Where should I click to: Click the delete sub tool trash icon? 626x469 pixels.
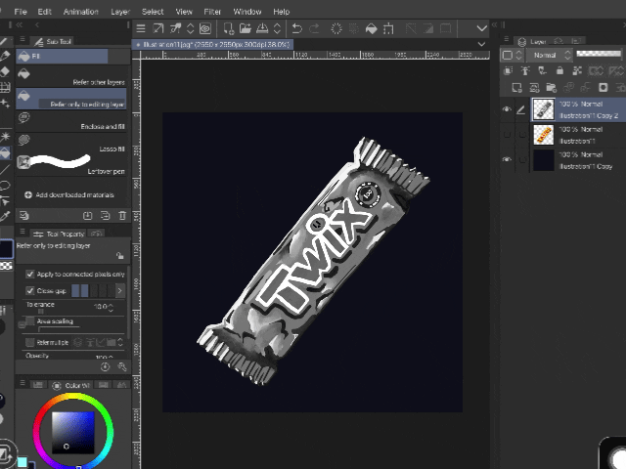click(x=122, y=216)
